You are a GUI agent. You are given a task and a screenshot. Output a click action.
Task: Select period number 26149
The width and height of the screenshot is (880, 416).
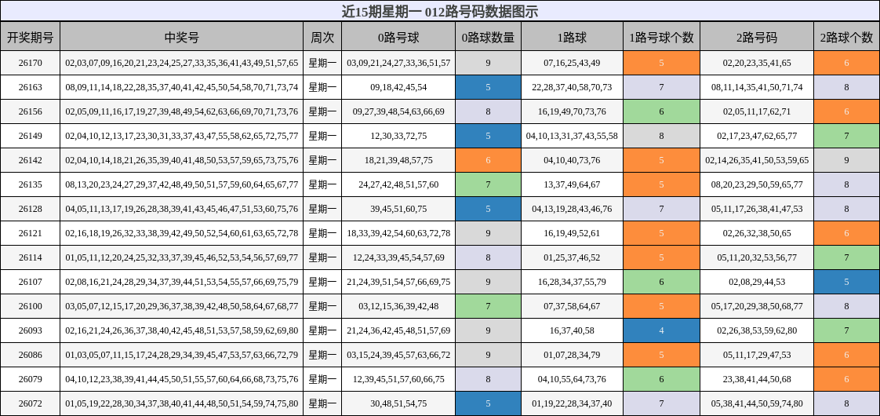[31, 136]
